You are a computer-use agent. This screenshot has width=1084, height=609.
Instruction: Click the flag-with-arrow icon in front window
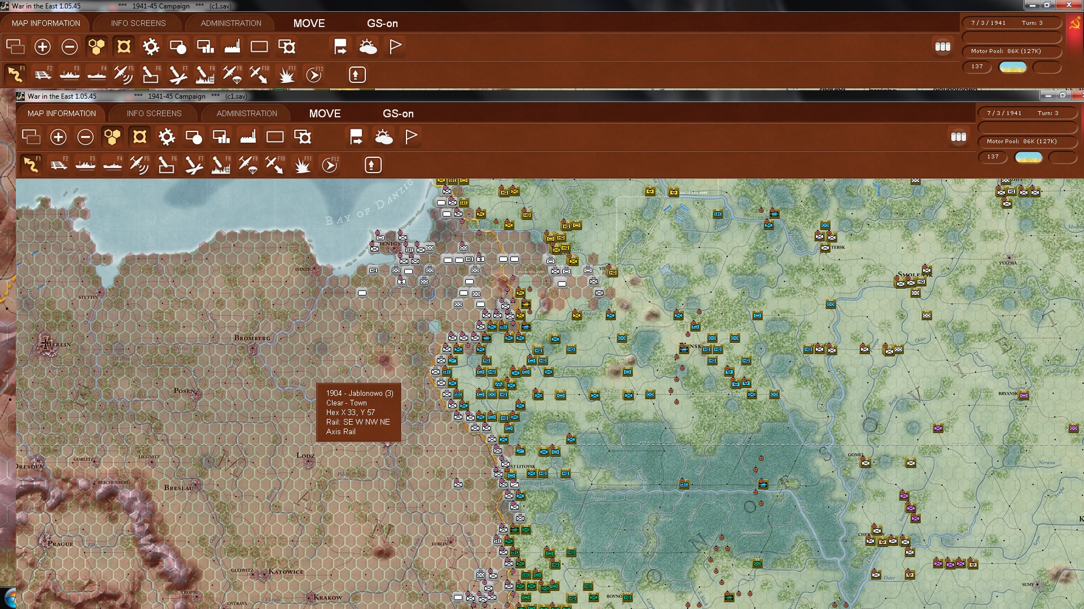tap(356, 137)
